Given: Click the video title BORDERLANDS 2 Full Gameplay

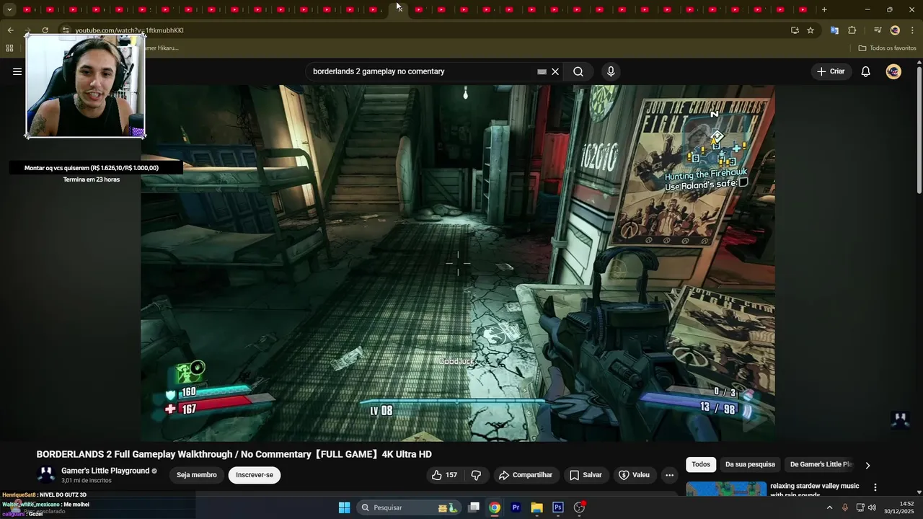Looking at the screenshot, I should point(234,454).
